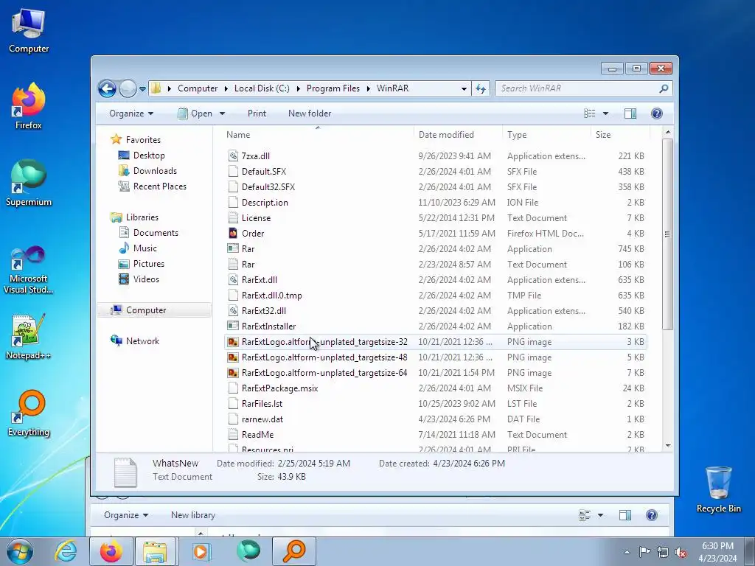Expand the Program Files breadcrumb arrow
This screenshot has width=755, height=566.
pos(368,88)
